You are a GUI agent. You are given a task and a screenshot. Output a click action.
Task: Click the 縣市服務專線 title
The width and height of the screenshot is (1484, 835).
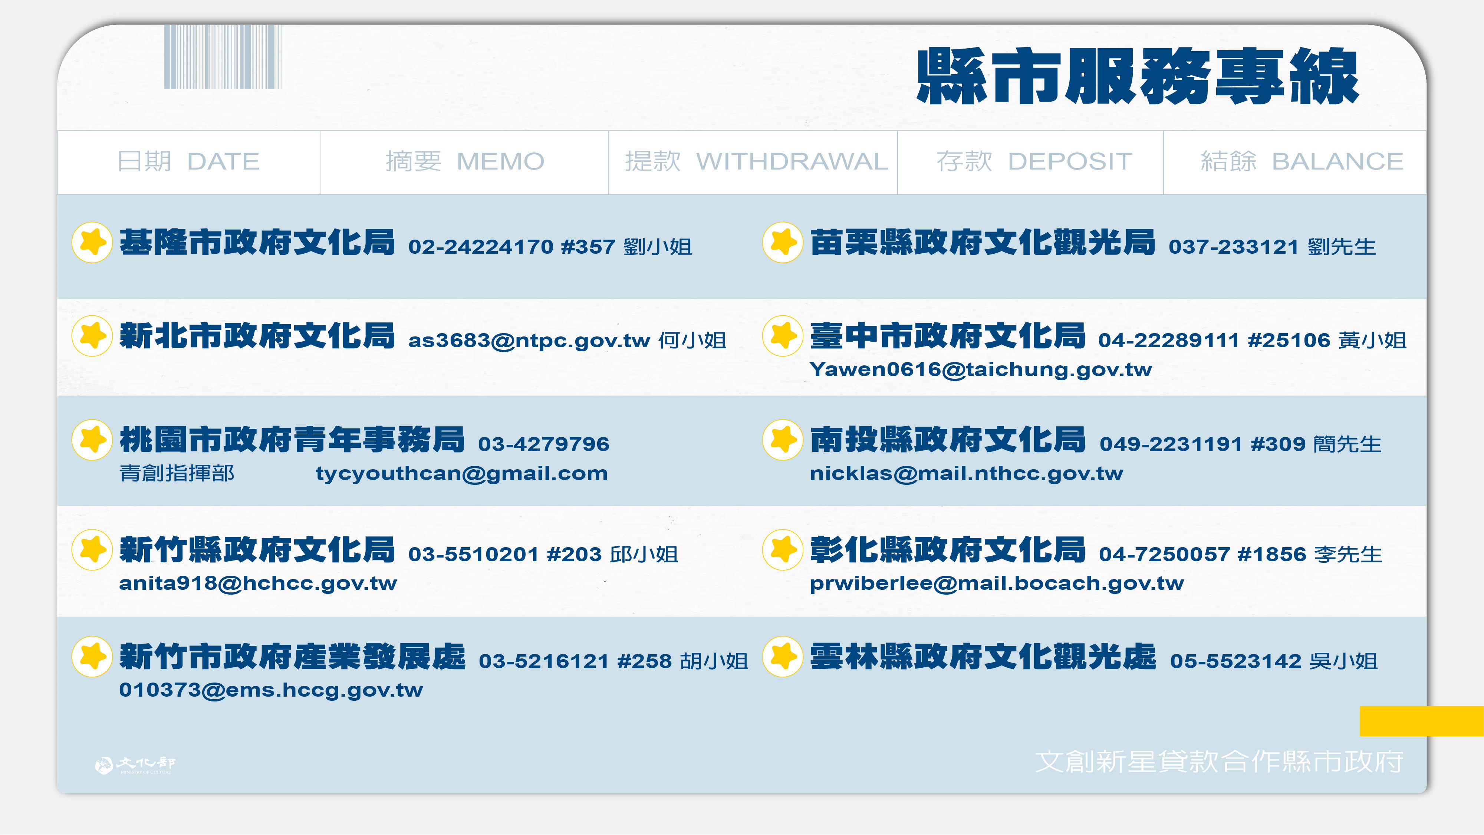1138,76
